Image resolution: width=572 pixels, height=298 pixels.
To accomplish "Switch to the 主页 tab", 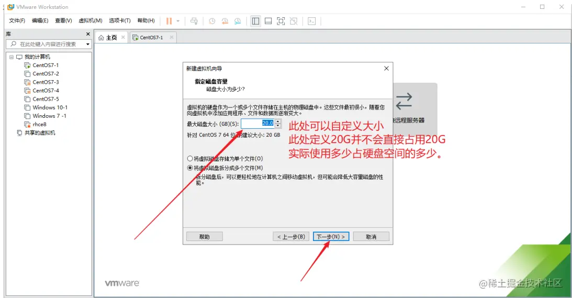I will pos(111,38).
